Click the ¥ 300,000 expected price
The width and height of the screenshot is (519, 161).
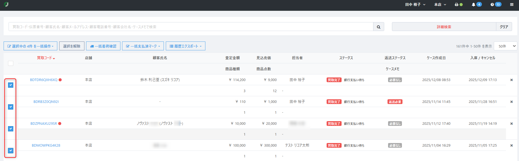pyautogui.click(x=268, y=145)
